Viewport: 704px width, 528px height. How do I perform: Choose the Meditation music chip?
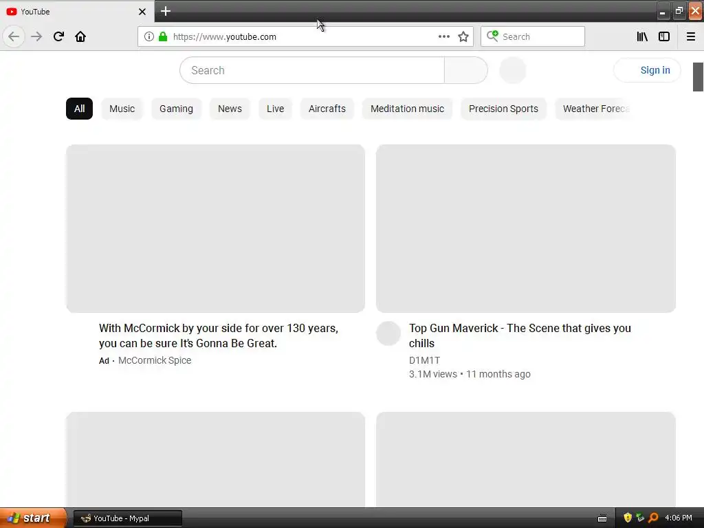click(407, 109)
